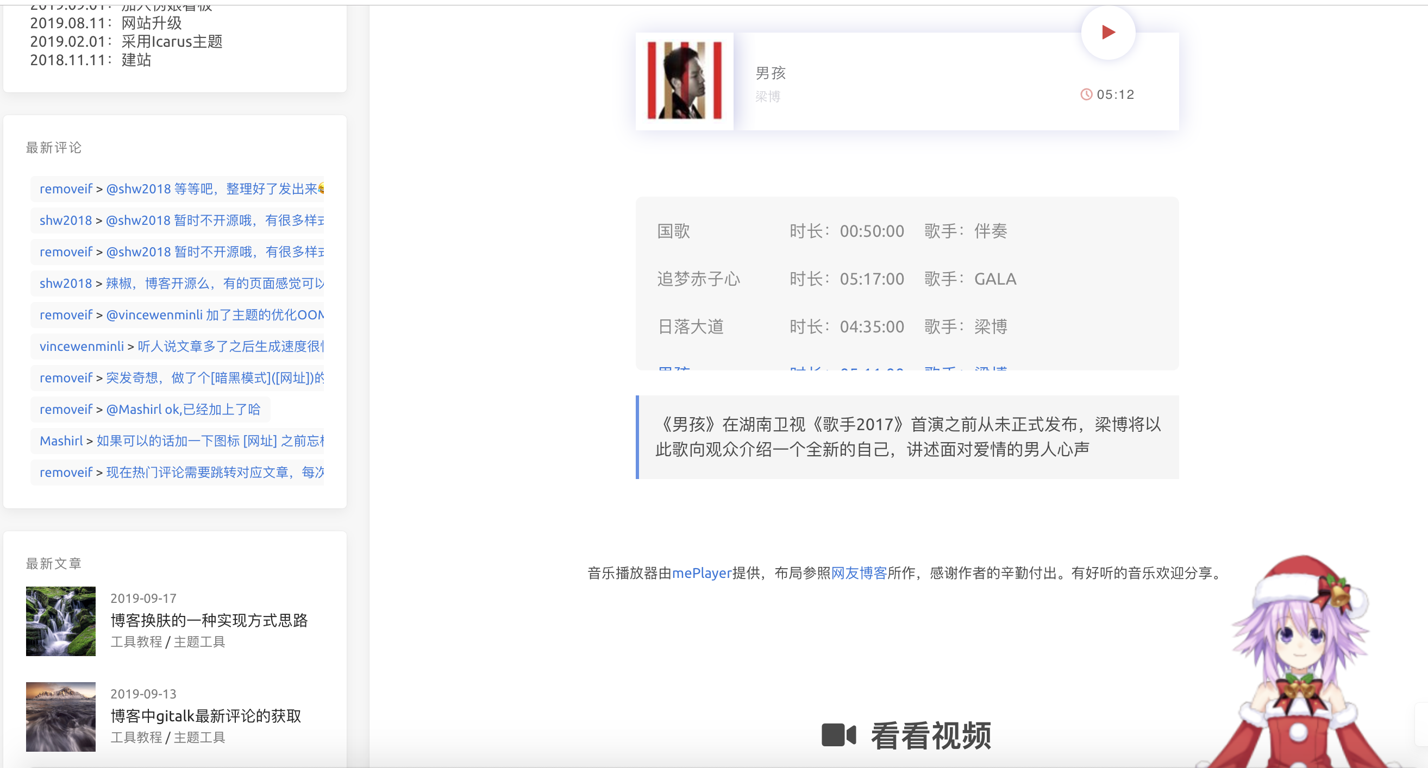Open the 网友博客 link
This screenshot has width=1428, height=768.
[x=859, y=573]
